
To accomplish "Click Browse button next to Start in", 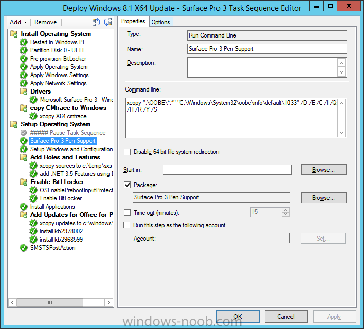I will (x=323, y=170).
